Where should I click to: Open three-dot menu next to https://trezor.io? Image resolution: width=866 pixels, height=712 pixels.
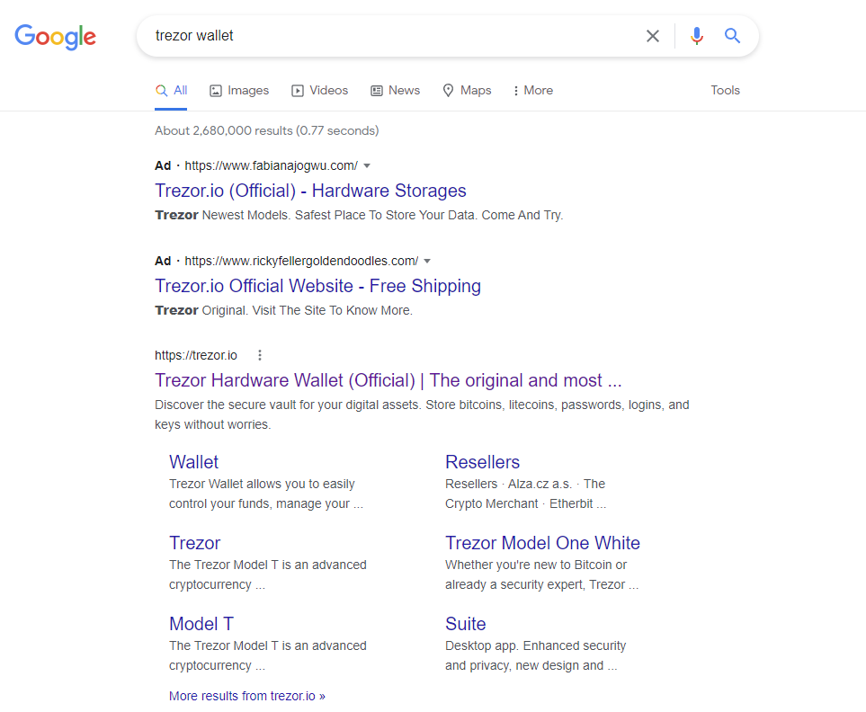[260, 355]
